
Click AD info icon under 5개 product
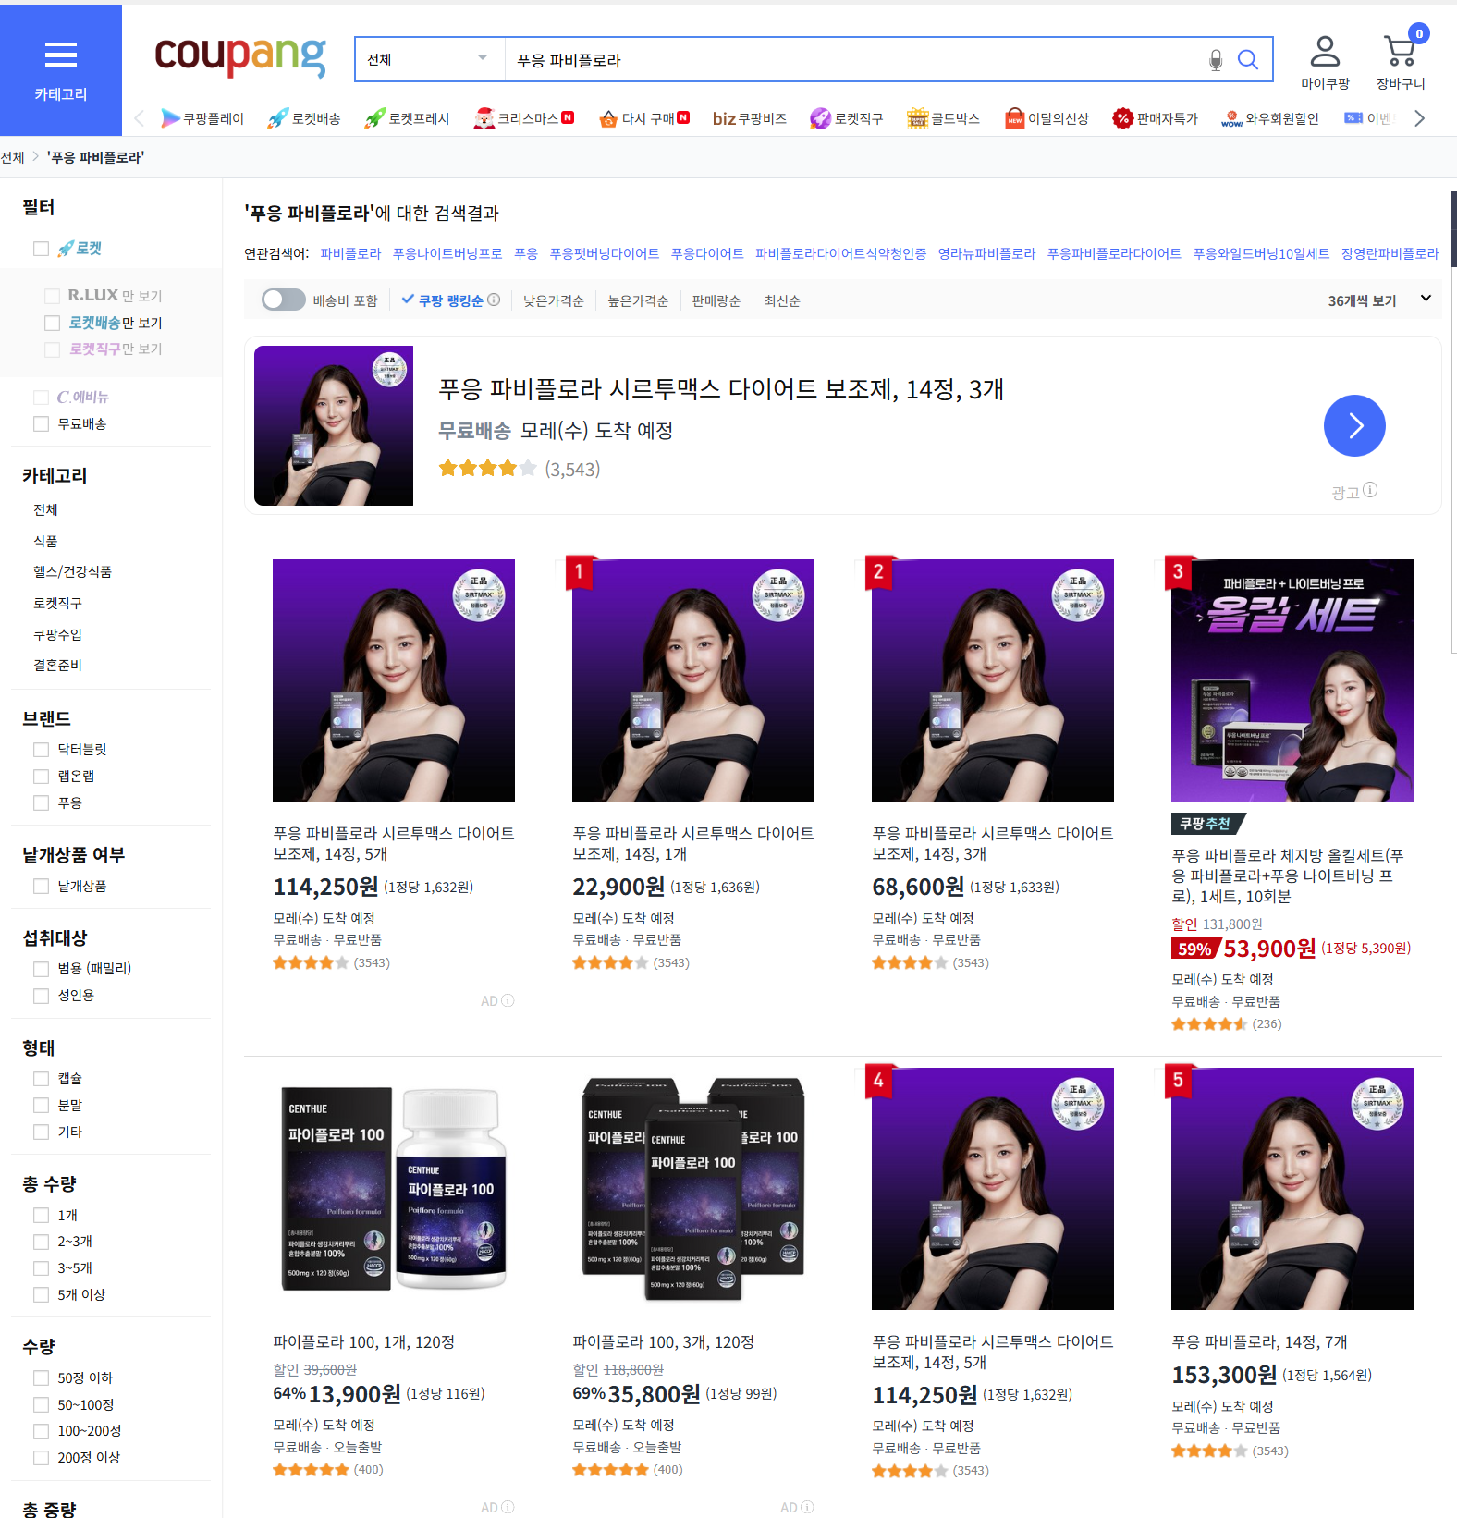(508, 1000)
